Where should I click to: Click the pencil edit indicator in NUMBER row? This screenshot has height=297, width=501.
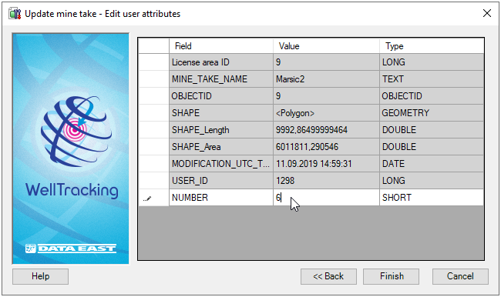pos(147,199)
